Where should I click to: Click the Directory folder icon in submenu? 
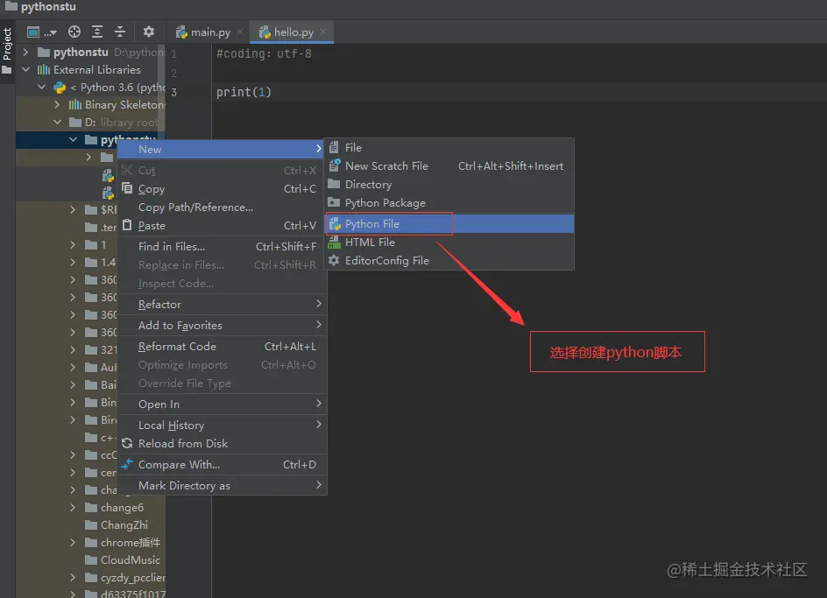coord(334,184)
